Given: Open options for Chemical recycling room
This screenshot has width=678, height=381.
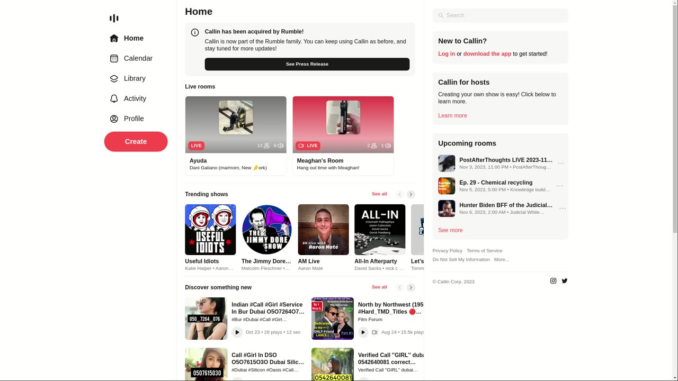Looking at the screenshot, I should pyautogui.click(x=560, y=186).
